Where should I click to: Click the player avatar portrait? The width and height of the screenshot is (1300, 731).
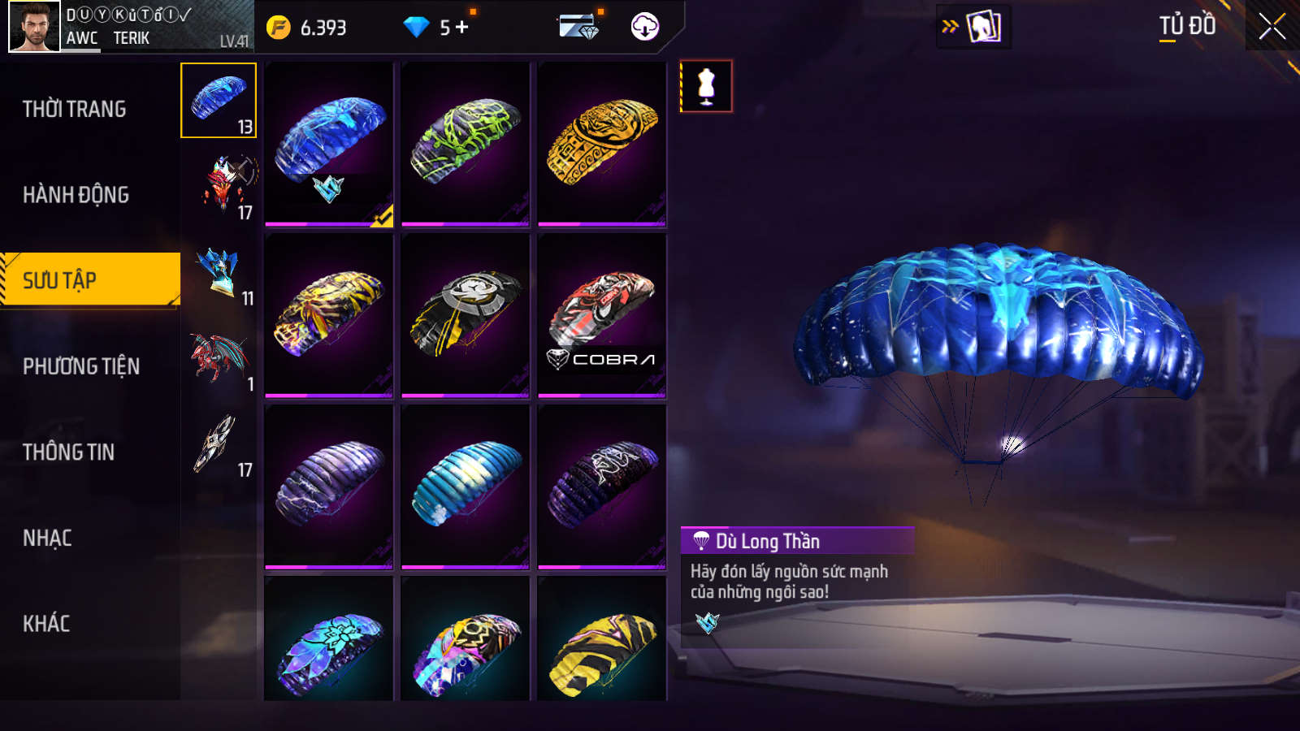coord(34,27)
